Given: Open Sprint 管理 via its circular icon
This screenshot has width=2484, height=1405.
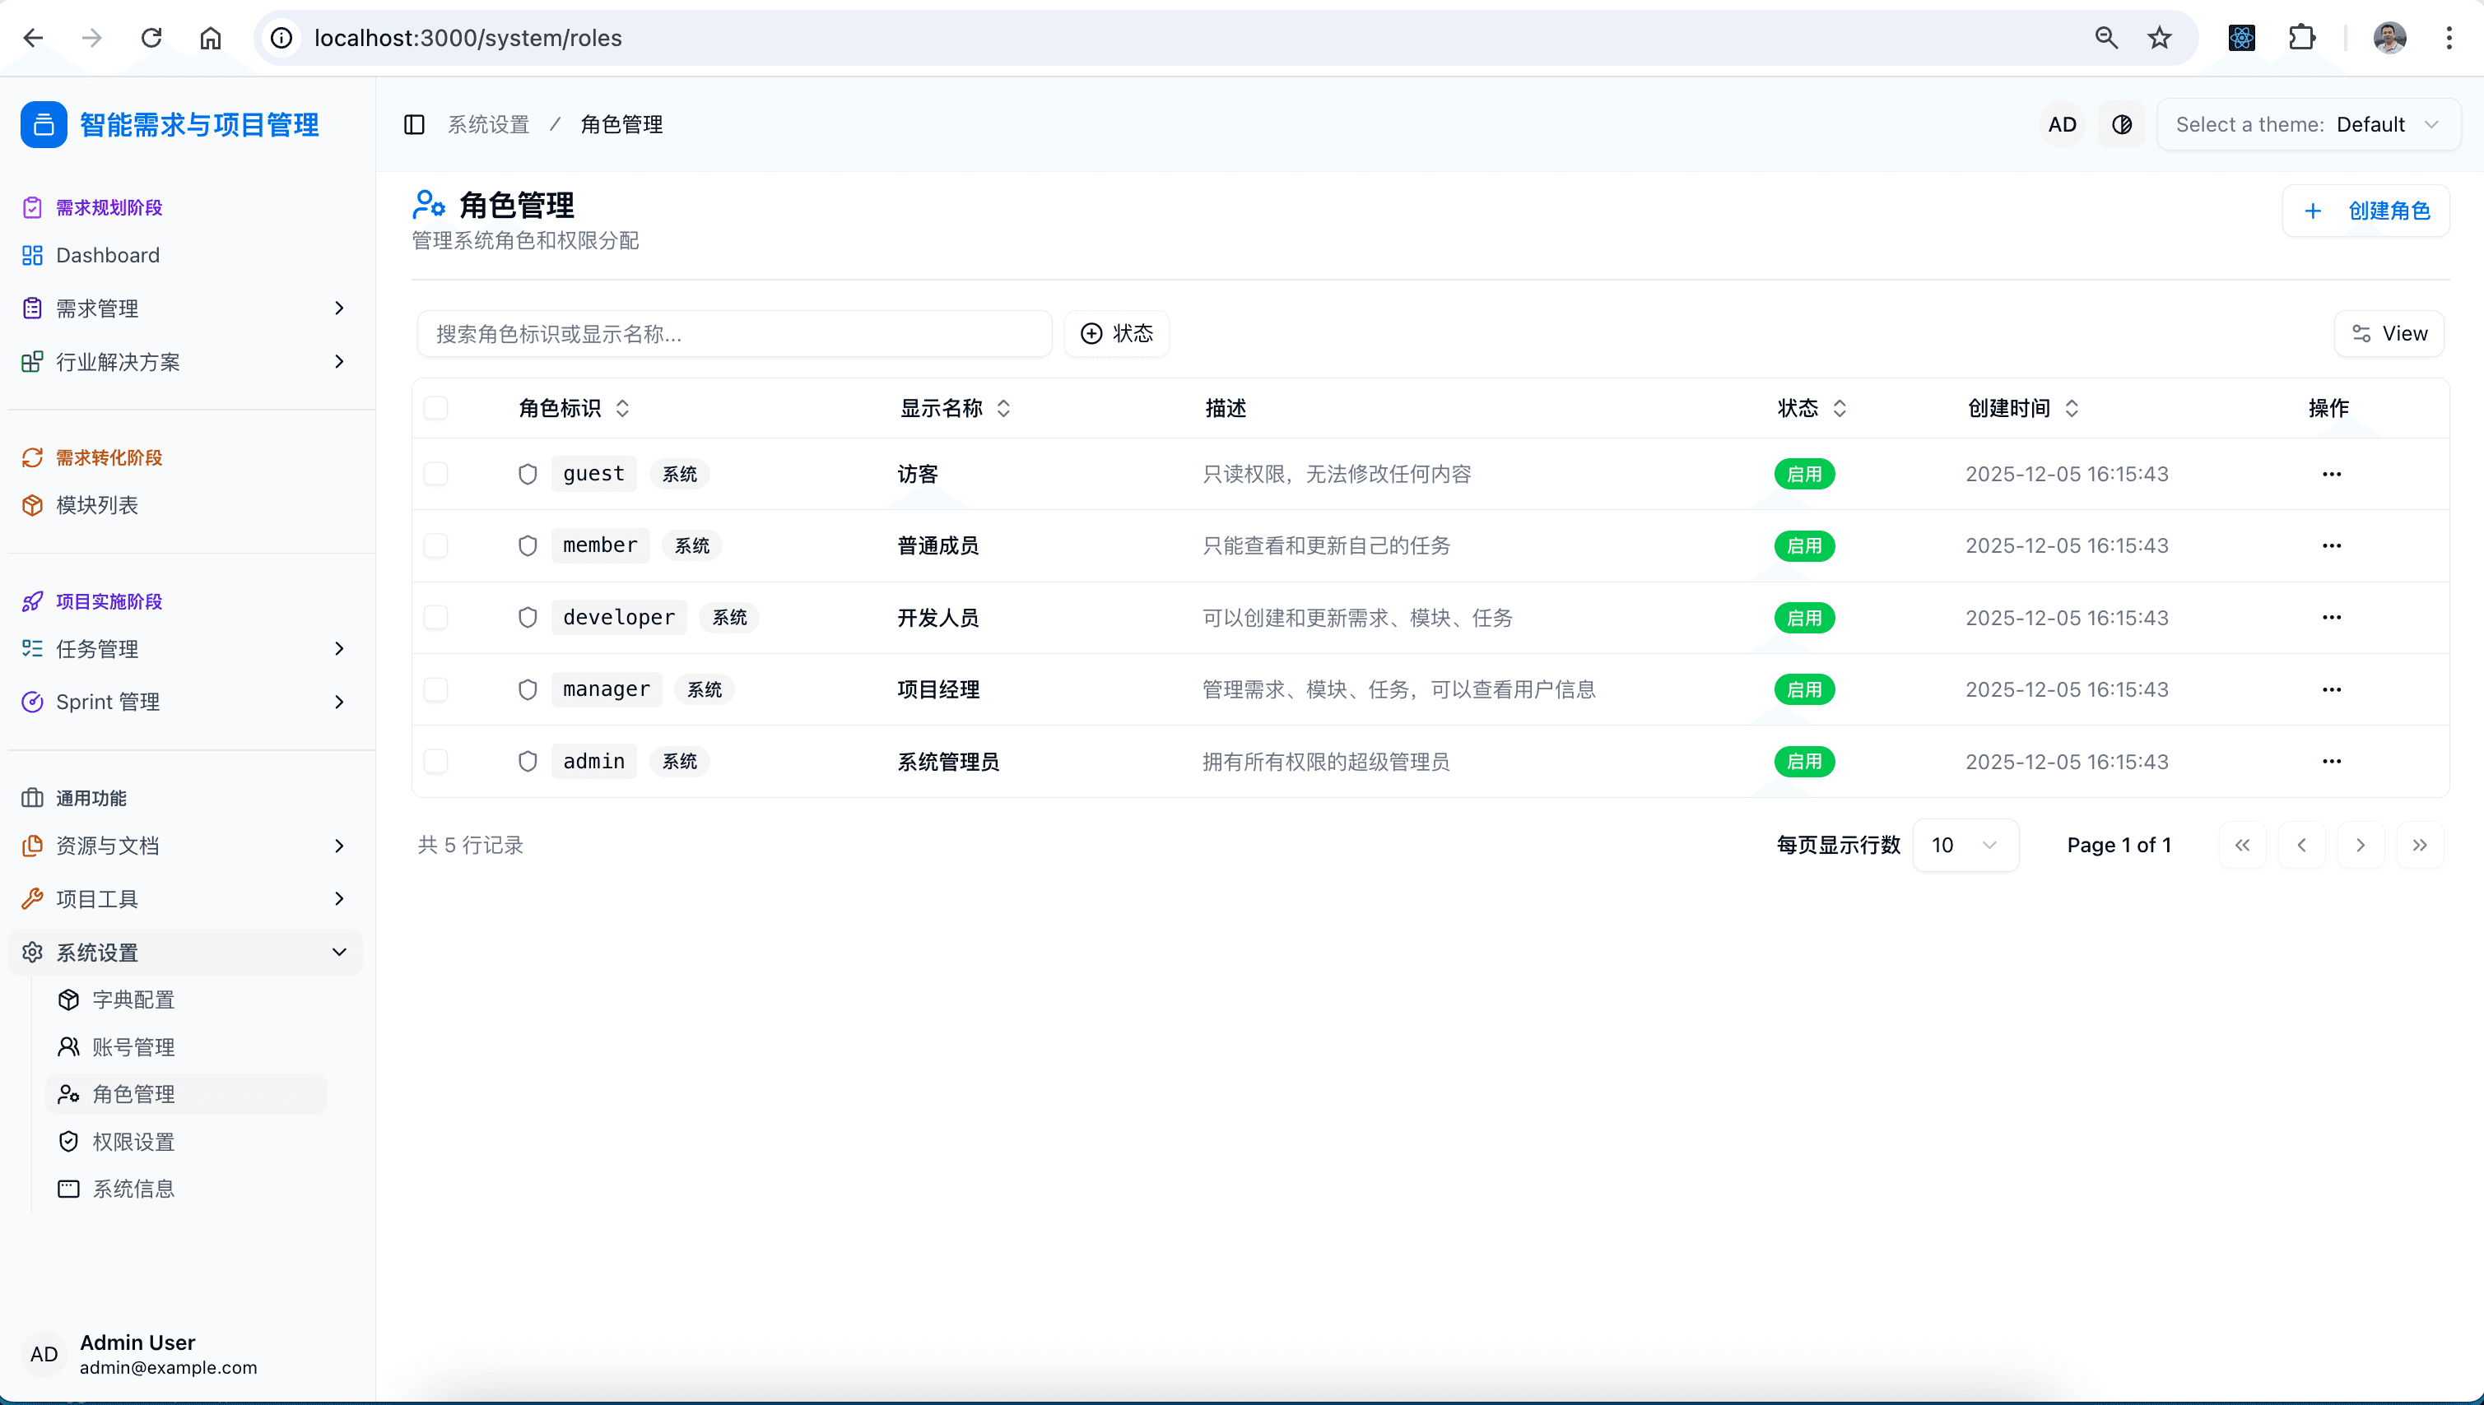Looking at the screenshot, I should (32, 702).
